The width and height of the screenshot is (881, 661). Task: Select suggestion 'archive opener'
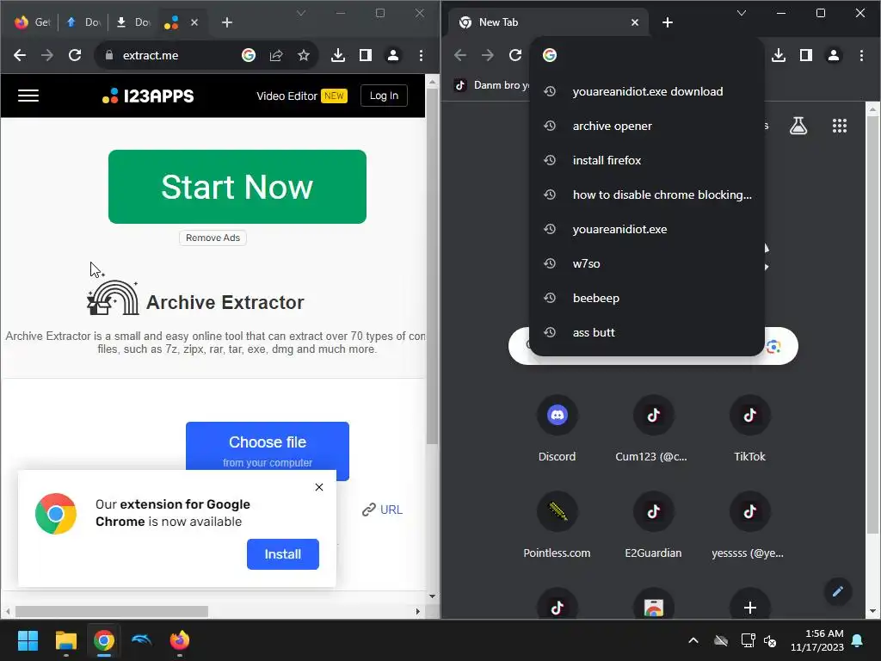coord(647,126)
